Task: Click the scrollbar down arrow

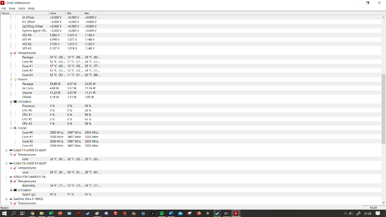Action: pyautogui.click(x=384, y=203)
